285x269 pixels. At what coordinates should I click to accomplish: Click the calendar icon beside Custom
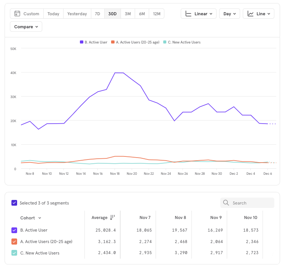[17, 14]
